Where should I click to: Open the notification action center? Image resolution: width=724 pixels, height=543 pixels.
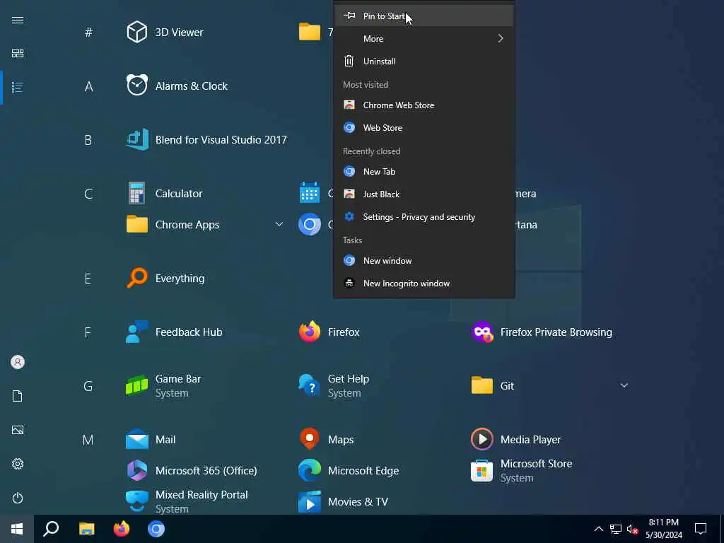coord(701,529)
